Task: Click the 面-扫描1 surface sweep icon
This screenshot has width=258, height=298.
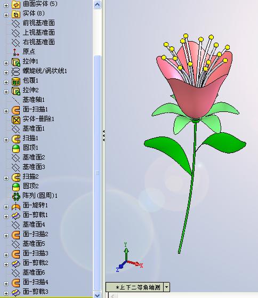Action: [16, 110]
